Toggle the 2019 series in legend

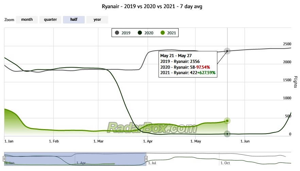(123, 33)
